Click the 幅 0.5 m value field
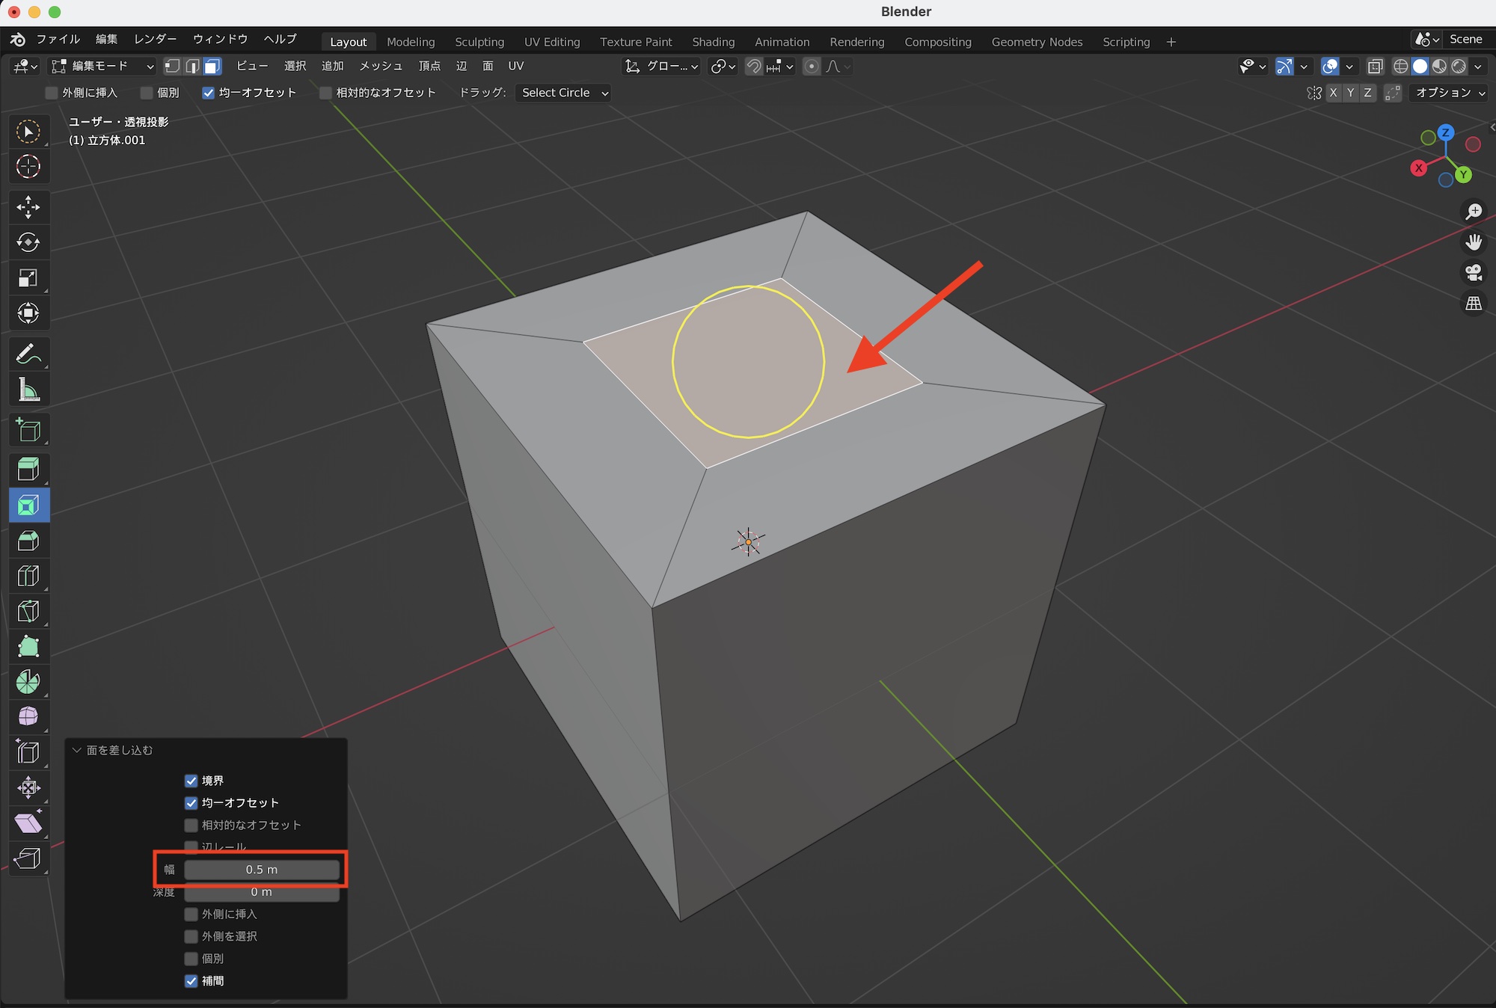 click(x=262, y=870)
